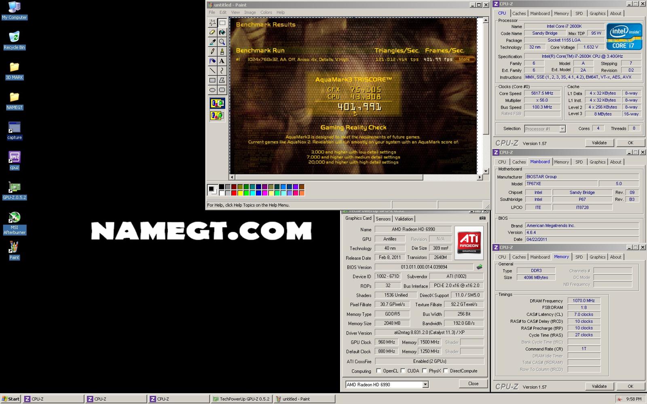Screen dimensions: 647x404
Task: Activate the Pick Color eyedropper tool
Action: [x=212, y=42]
